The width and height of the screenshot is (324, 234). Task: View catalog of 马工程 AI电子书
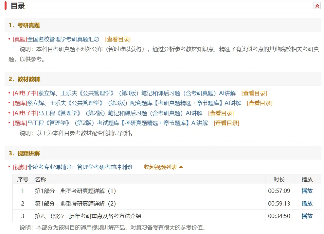point(221,113)
